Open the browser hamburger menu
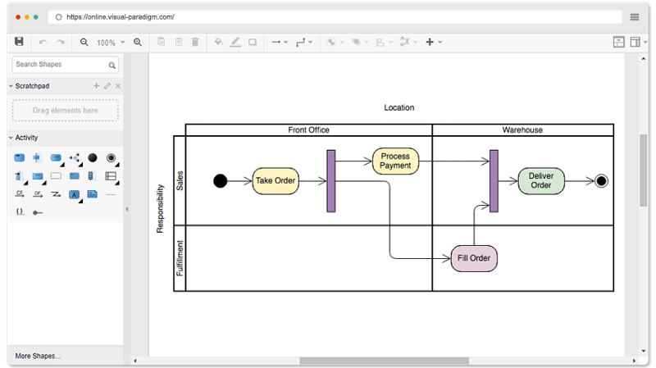Viewport: 656px width, 368px height. pyautogui.click(x=635, y=16)
